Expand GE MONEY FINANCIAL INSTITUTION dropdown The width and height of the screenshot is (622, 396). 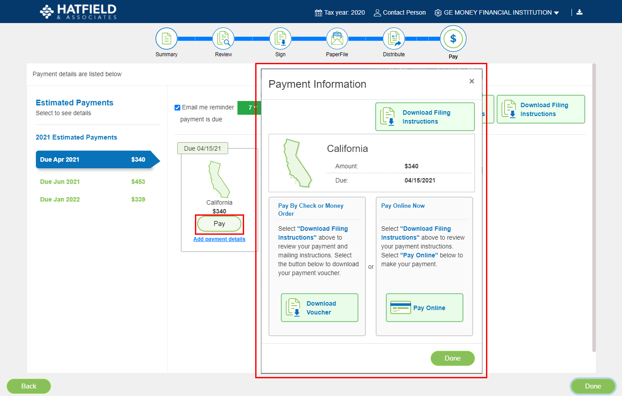pos(497,12)
